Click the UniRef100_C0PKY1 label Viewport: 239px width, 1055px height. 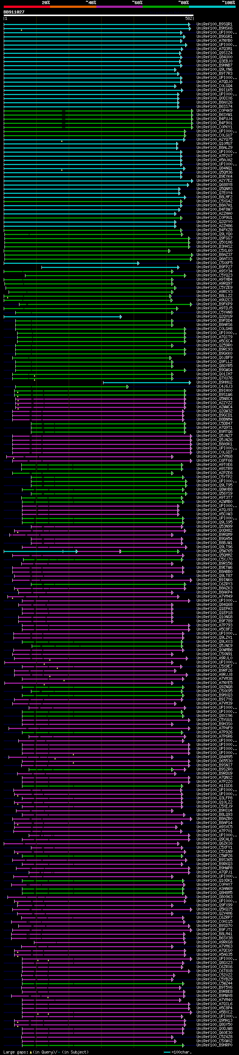click(214, 127)
